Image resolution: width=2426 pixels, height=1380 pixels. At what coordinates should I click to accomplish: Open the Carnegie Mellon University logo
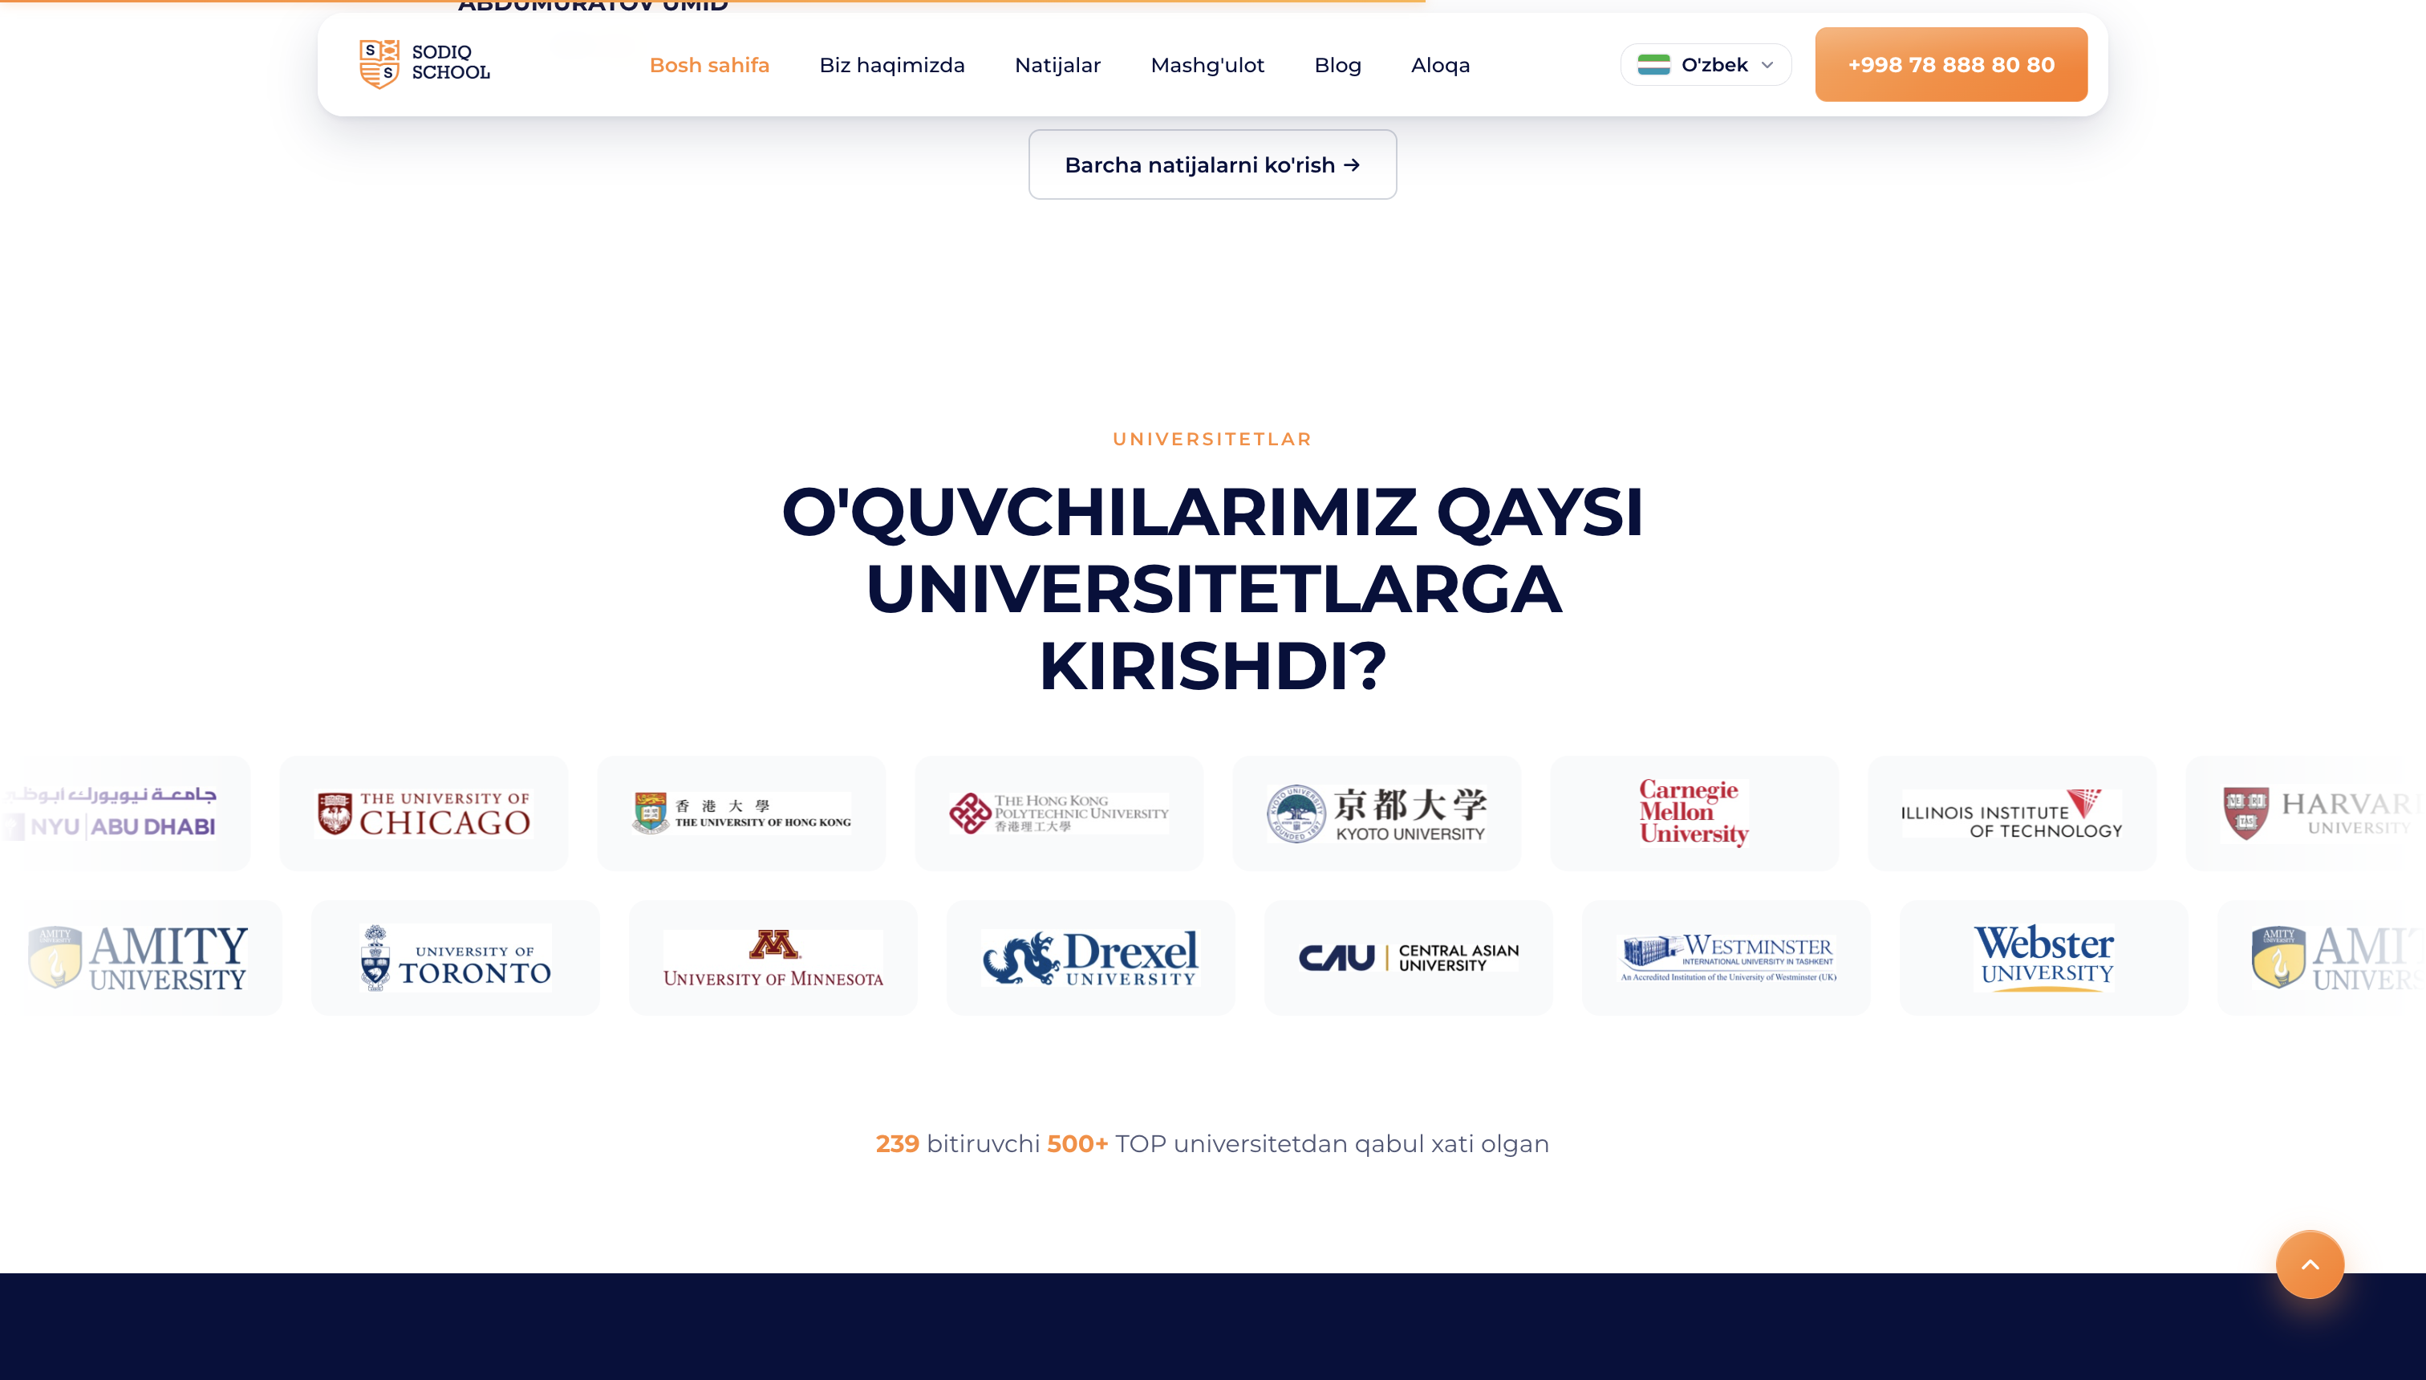[x=1694, y=812]
